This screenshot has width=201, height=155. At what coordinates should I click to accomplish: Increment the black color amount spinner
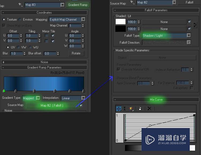[139, 28]
